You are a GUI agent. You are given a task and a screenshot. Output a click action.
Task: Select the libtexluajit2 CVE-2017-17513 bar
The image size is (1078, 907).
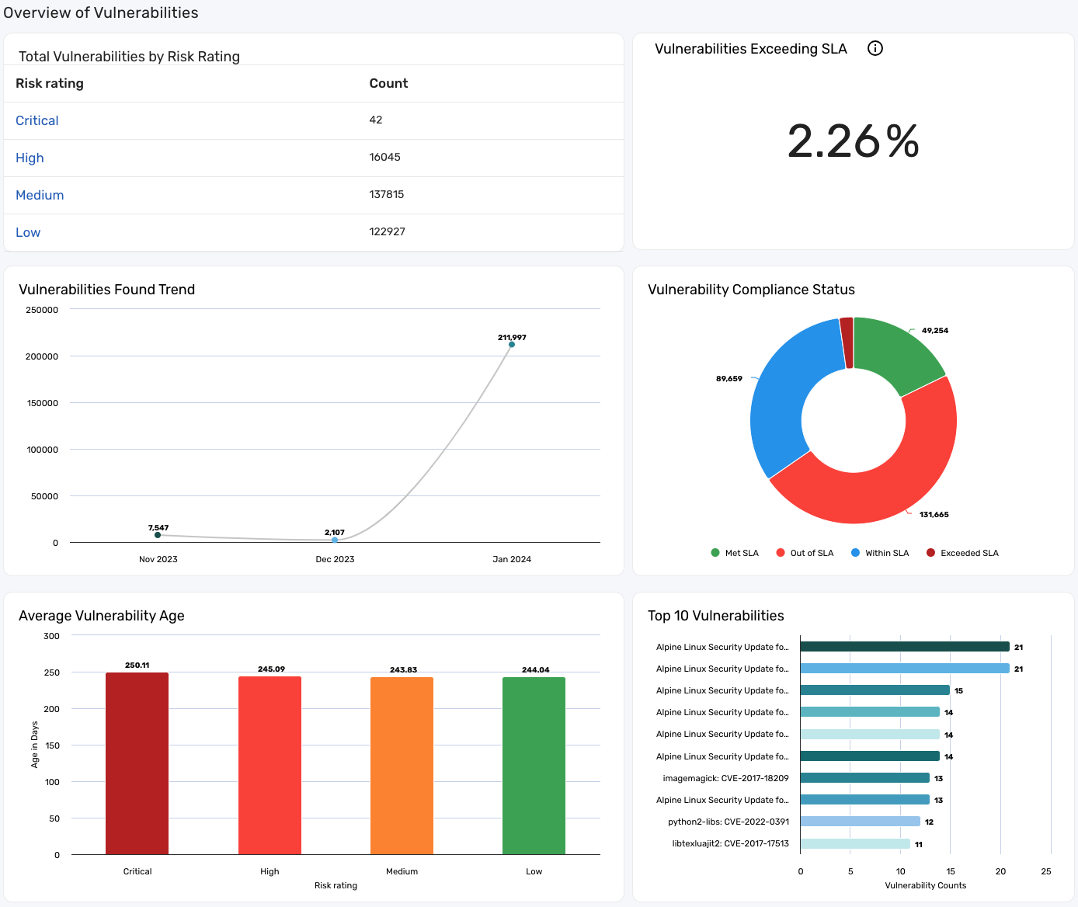pos(855,843)
